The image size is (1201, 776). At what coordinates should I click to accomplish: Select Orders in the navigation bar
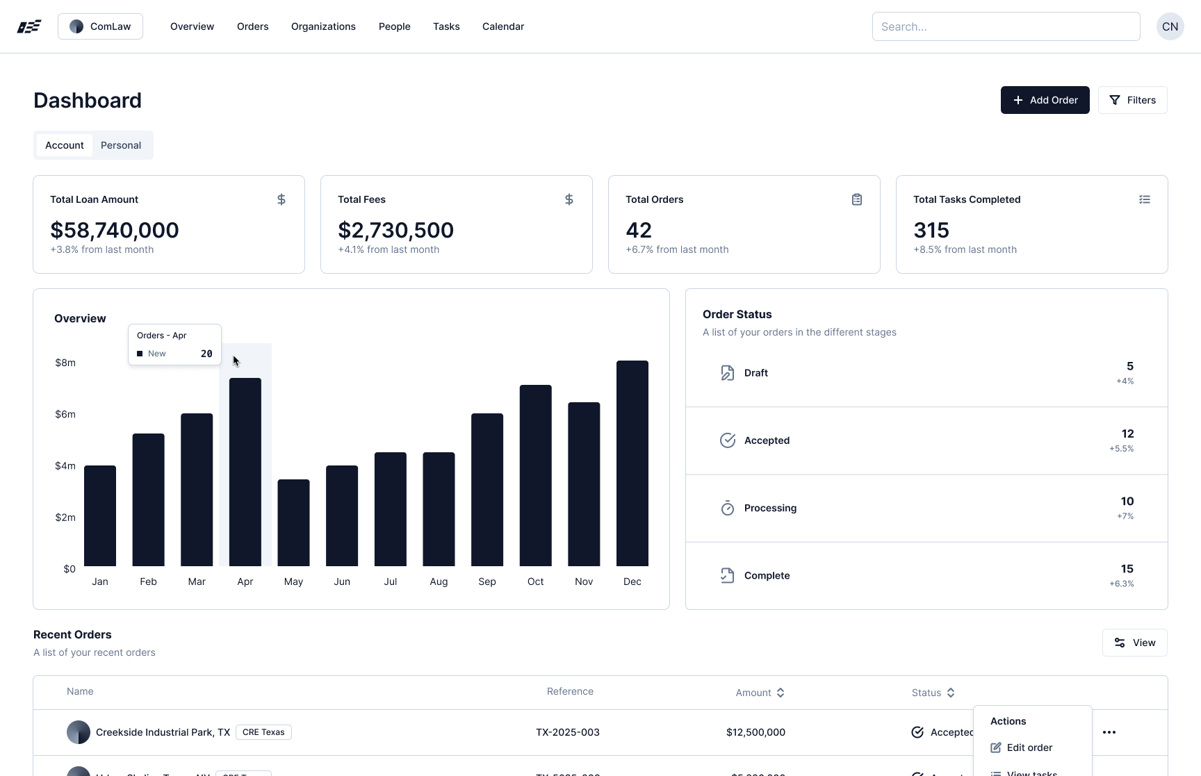pyautogui.click(x=252, y=26)
